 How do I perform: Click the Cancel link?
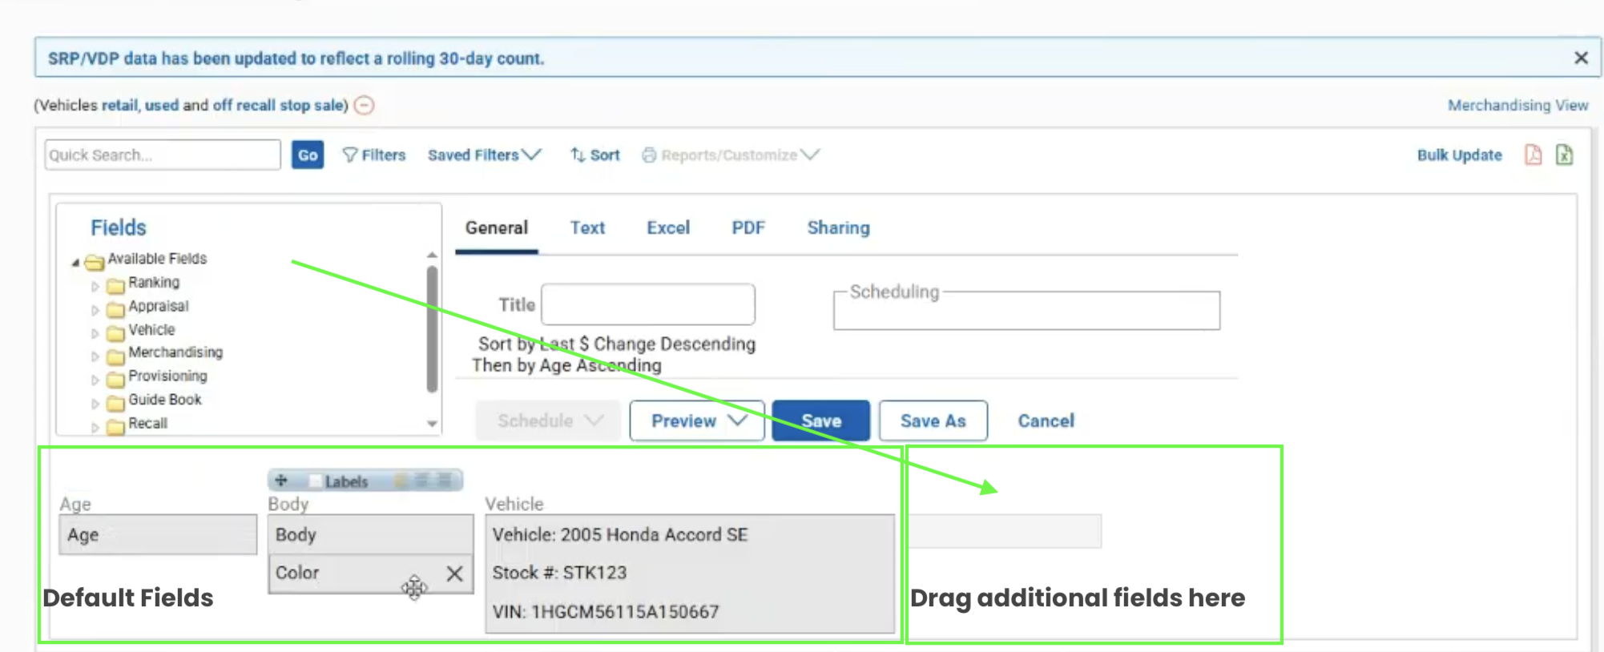(x=1046, y=421)
